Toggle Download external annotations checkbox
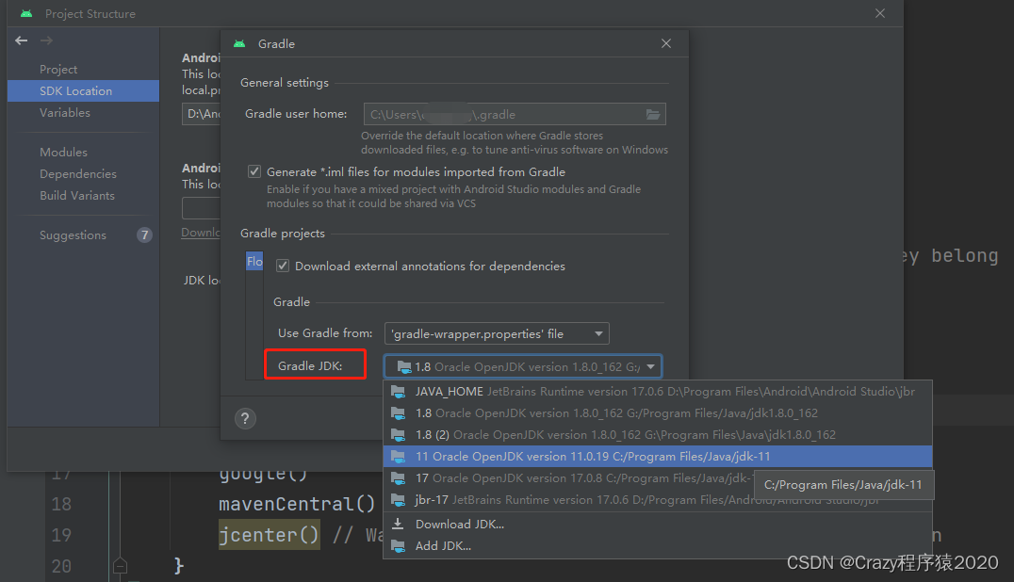Image resolution: width=1014 pixels, height=582 pixels. pyautogui.click(x=283, y=267)
